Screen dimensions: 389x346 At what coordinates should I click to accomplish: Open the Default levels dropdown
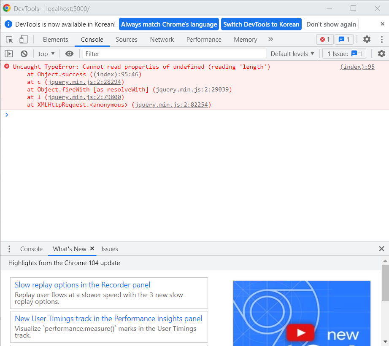tap(292, 54)
